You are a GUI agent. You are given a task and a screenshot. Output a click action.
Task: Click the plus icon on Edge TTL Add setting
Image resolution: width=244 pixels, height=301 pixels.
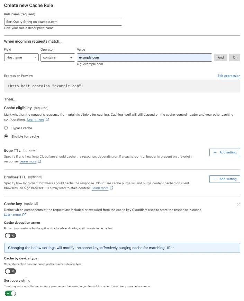216,152
